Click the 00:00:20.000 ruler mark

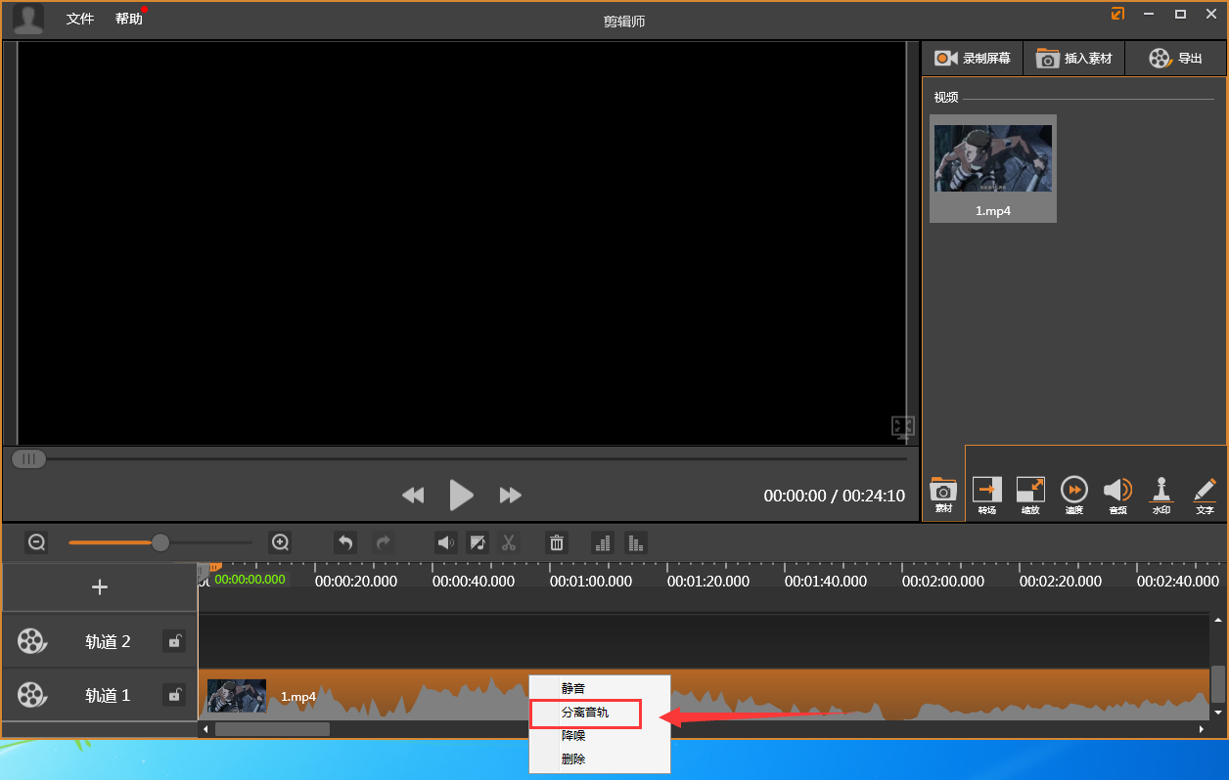coord(356,581)
